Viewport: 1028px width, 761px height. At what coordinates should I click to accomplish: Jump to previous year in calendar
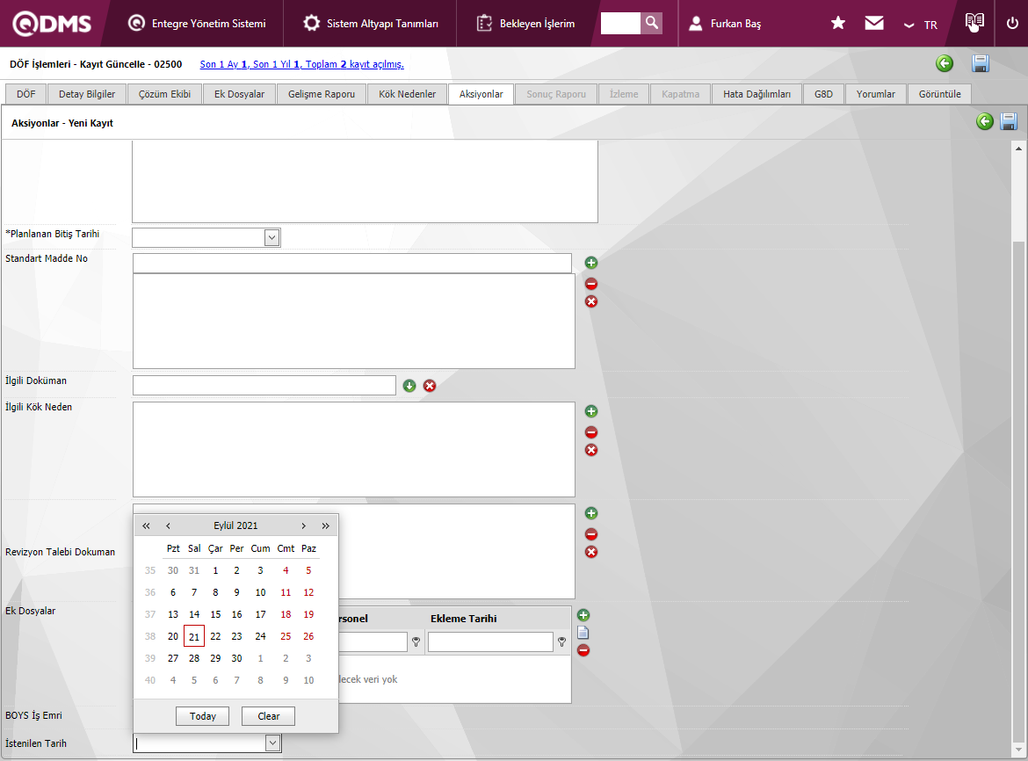point(146,525)
